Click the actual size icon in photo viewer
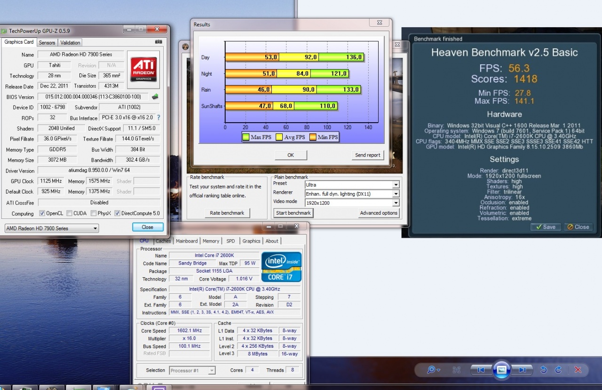The width and height of the screenshot is (602, 390). [456, 370]
